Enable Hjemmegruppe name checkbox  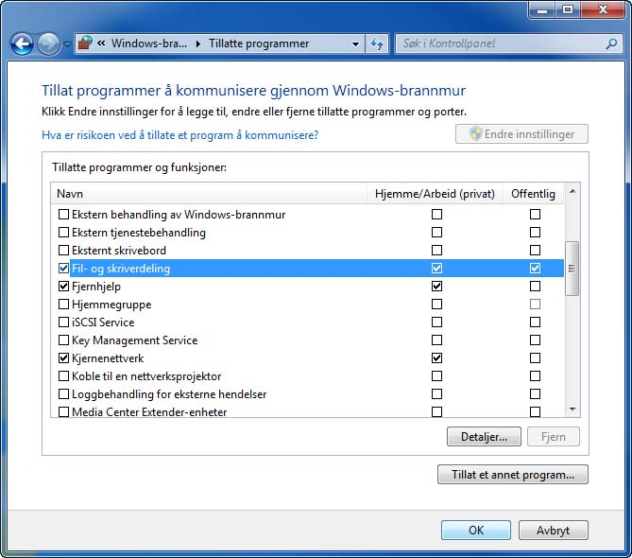tap(63, 305)
